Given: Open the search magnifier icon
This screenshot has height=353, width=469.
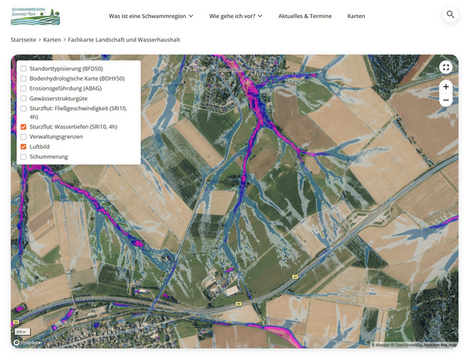Looking at the screenshot, I should pos(450,14).
